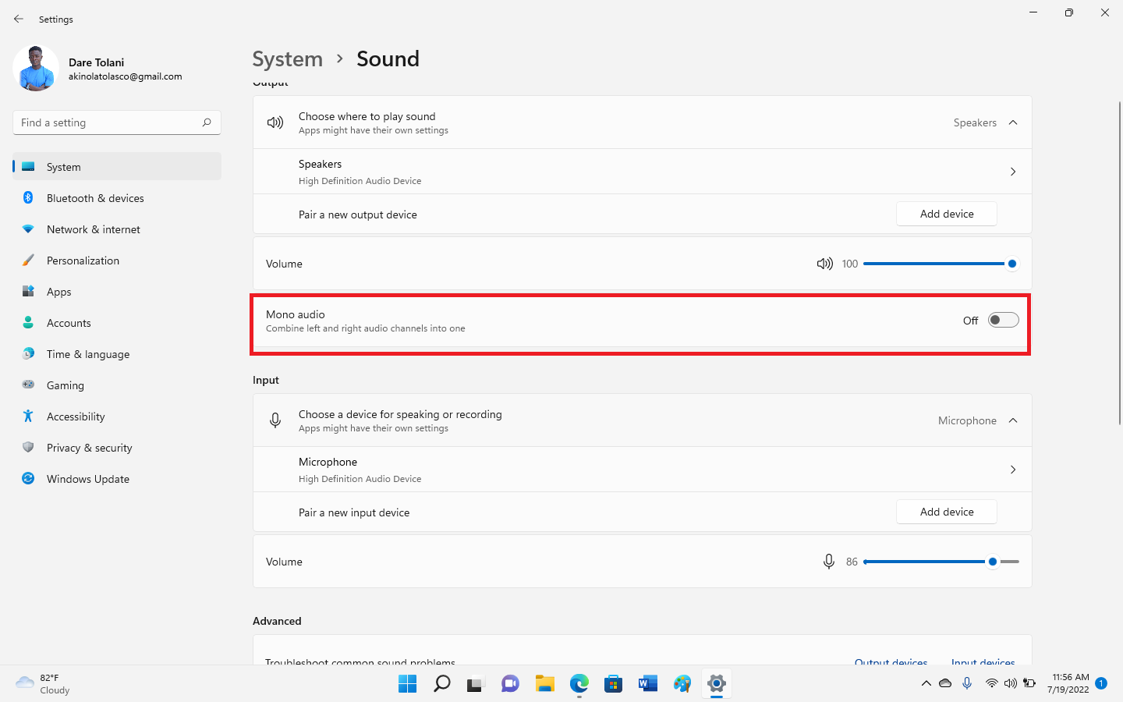Open Dare Tolani profile picture
This screenshot has width=1123, height=702.
36,69
